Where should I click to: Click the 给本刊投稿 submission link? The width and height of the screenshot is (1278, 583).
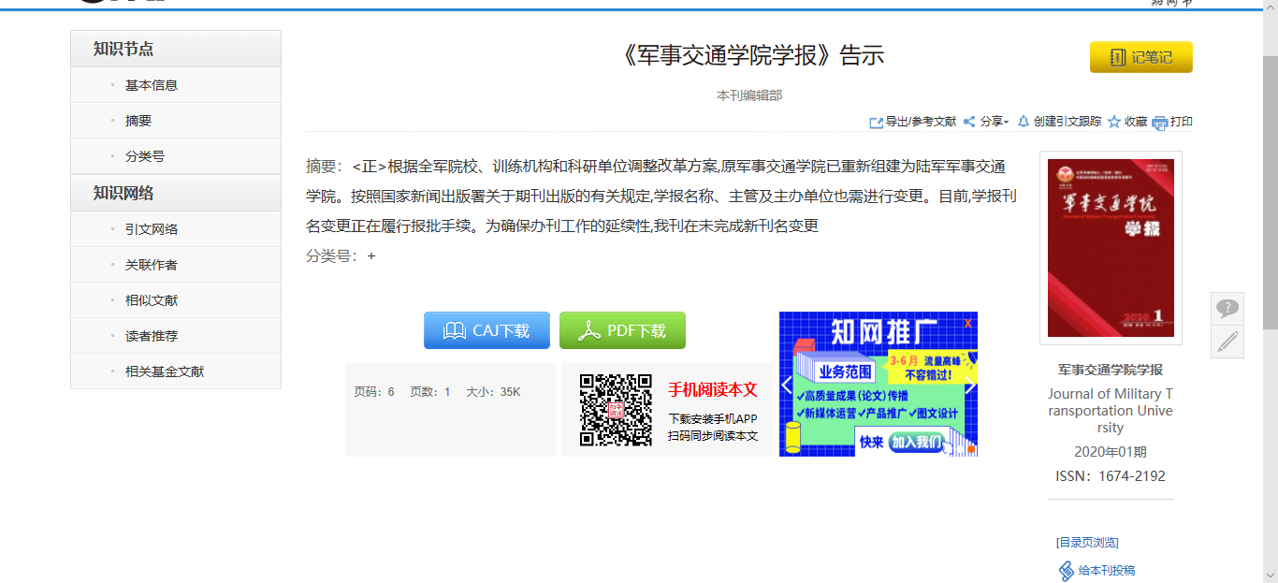click(x=1097, y=570)
